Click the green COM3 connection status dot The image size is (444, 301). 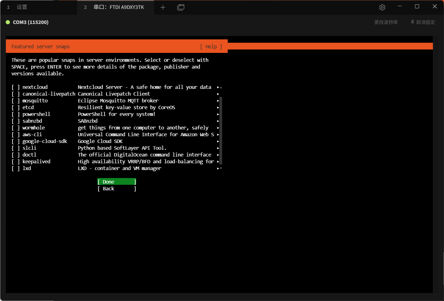pyautogui.click(x=8, y=22)
